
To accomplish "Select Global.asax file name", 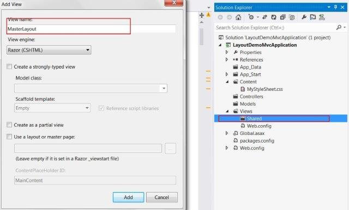I will [252, 133].
